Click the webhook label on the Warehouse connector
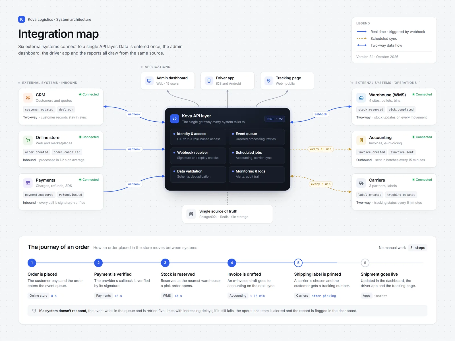The image size is (455, 341). (x=321, y=114)
